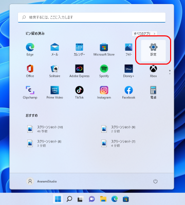Open the Instagram app

coord(104,93)
